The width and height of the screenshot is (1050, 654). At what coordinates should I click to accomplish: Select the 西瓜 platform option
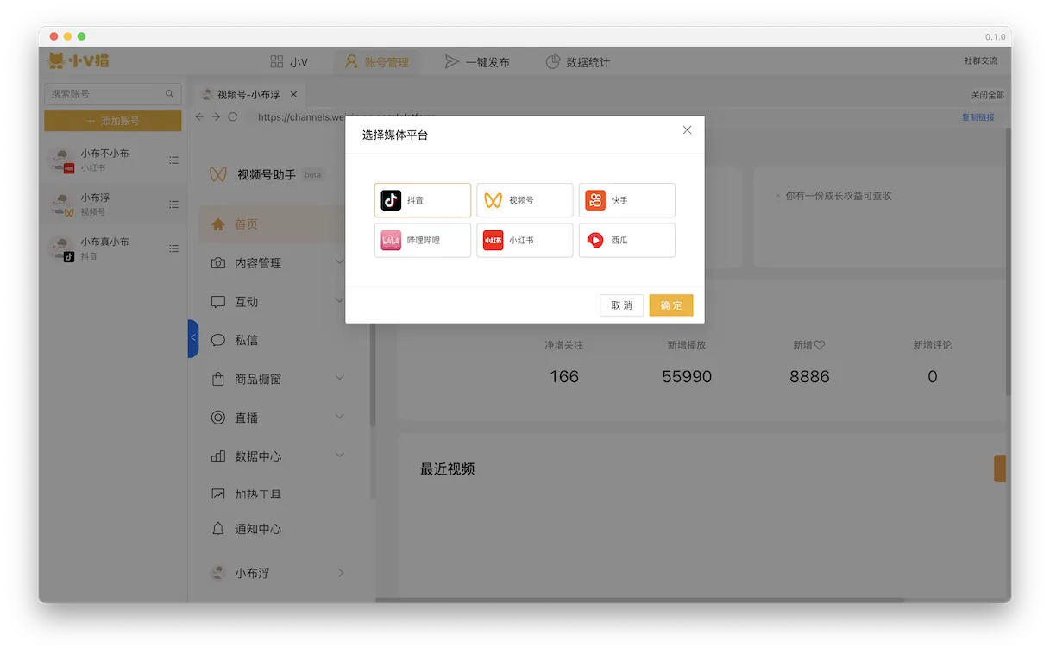coord(626,240)
